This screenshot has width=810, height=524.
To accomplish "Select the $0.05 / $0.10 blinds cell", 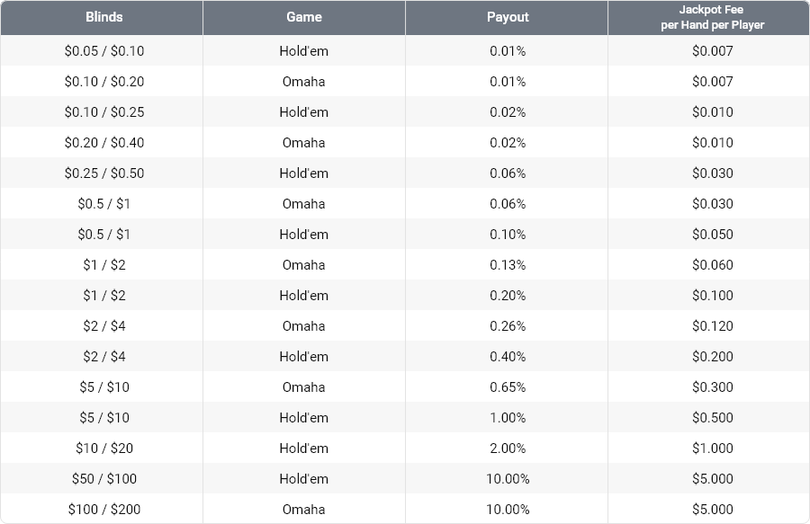I will 104,51.
